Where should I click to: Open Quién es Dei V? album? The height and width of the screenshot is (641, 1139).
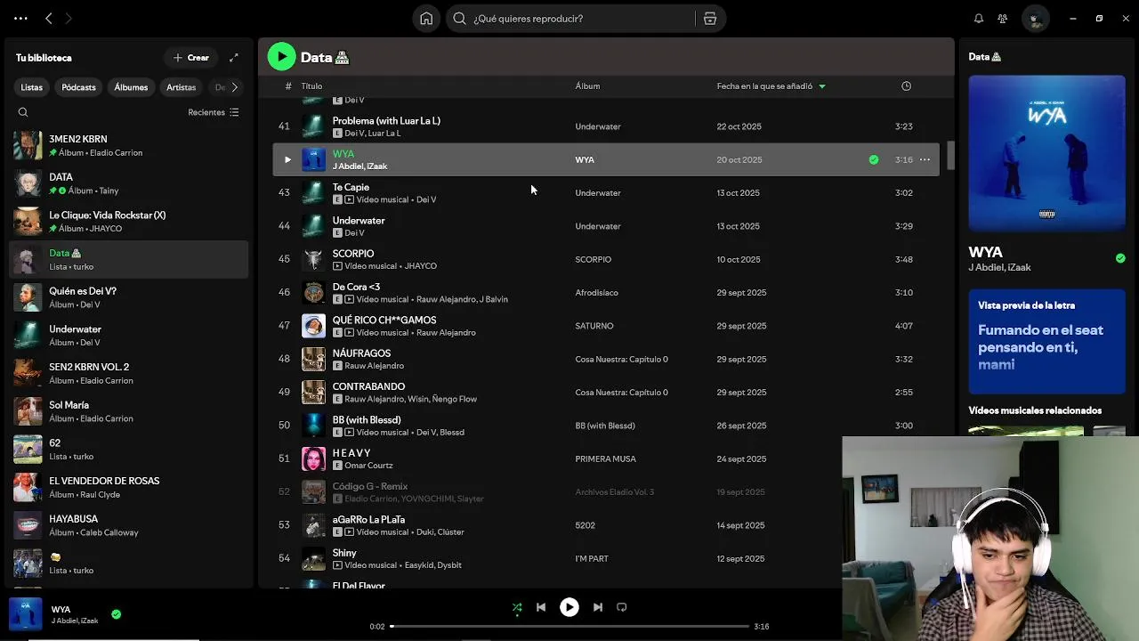point(128,297)
